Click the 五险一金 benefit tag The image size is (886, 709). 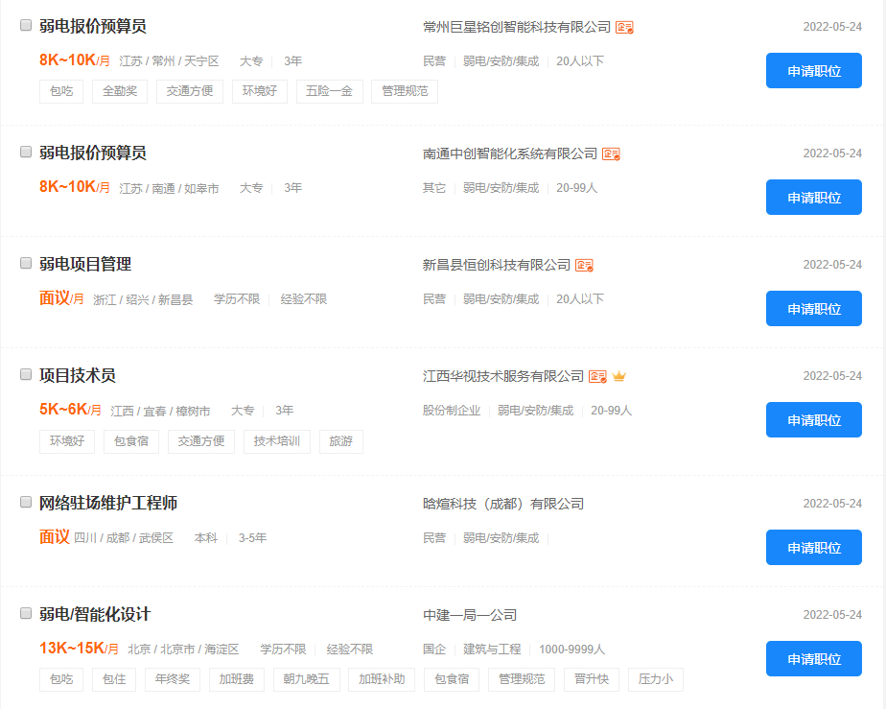tap(330, 92)
